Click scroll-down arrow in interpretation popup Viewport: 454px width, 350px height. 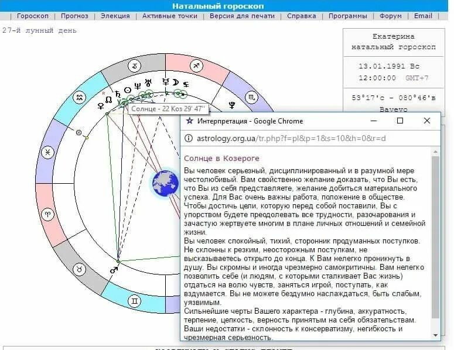pyautogui.click(x=435, y=335)
